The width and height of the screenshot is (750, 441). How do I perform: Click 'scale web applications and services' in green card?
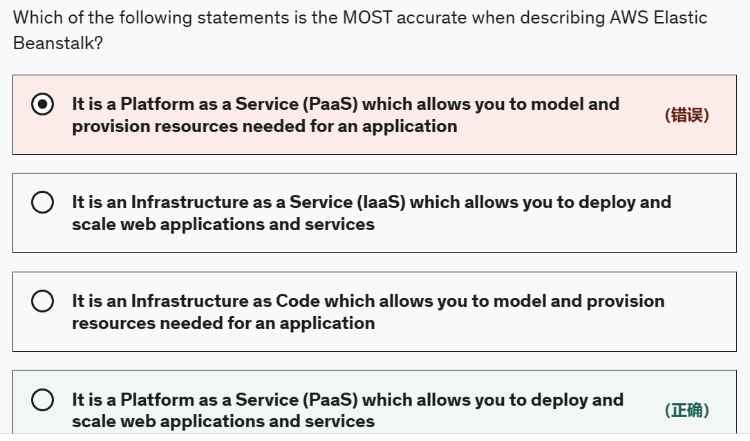coord(223,422)
